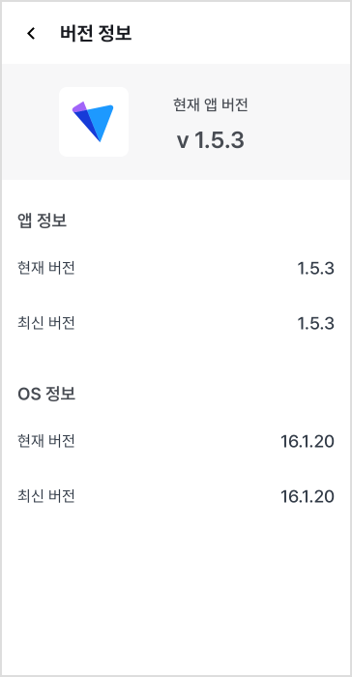Tap the white rounded tile around the logo

coord(94,122)
